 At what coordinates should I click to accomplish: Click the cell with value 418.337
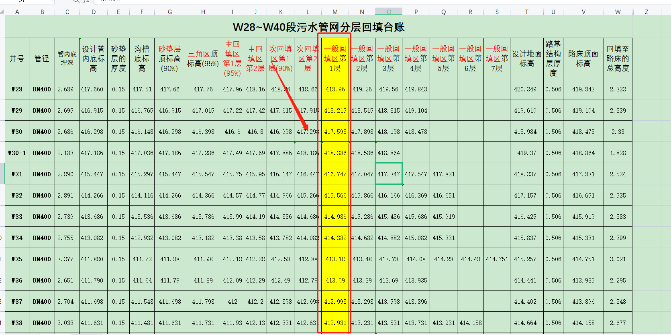point(526,174)
